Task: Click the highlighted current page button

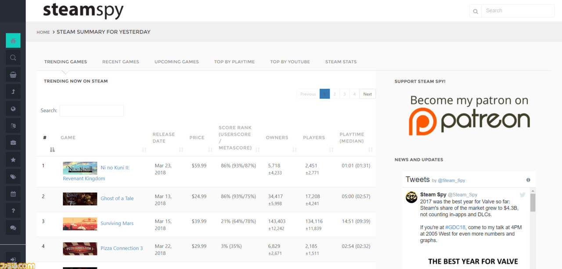Action: tap(324, 94)
